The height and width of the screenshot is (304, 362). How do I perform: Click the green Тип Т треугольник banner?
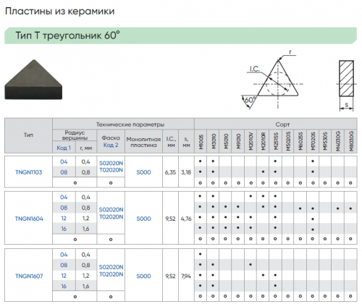pyautogui.click(x=180, y=35)
